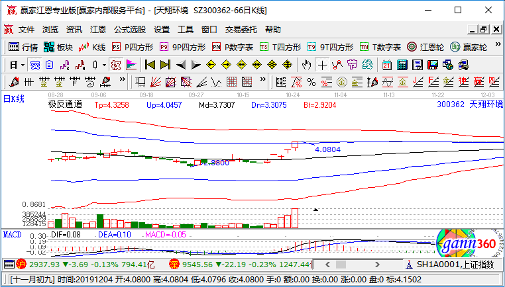The height and width of the screenshot is (287, 505).
Task: Expand the first drawing toolbar overflow chevron
Action: click(x=123, y=79)
